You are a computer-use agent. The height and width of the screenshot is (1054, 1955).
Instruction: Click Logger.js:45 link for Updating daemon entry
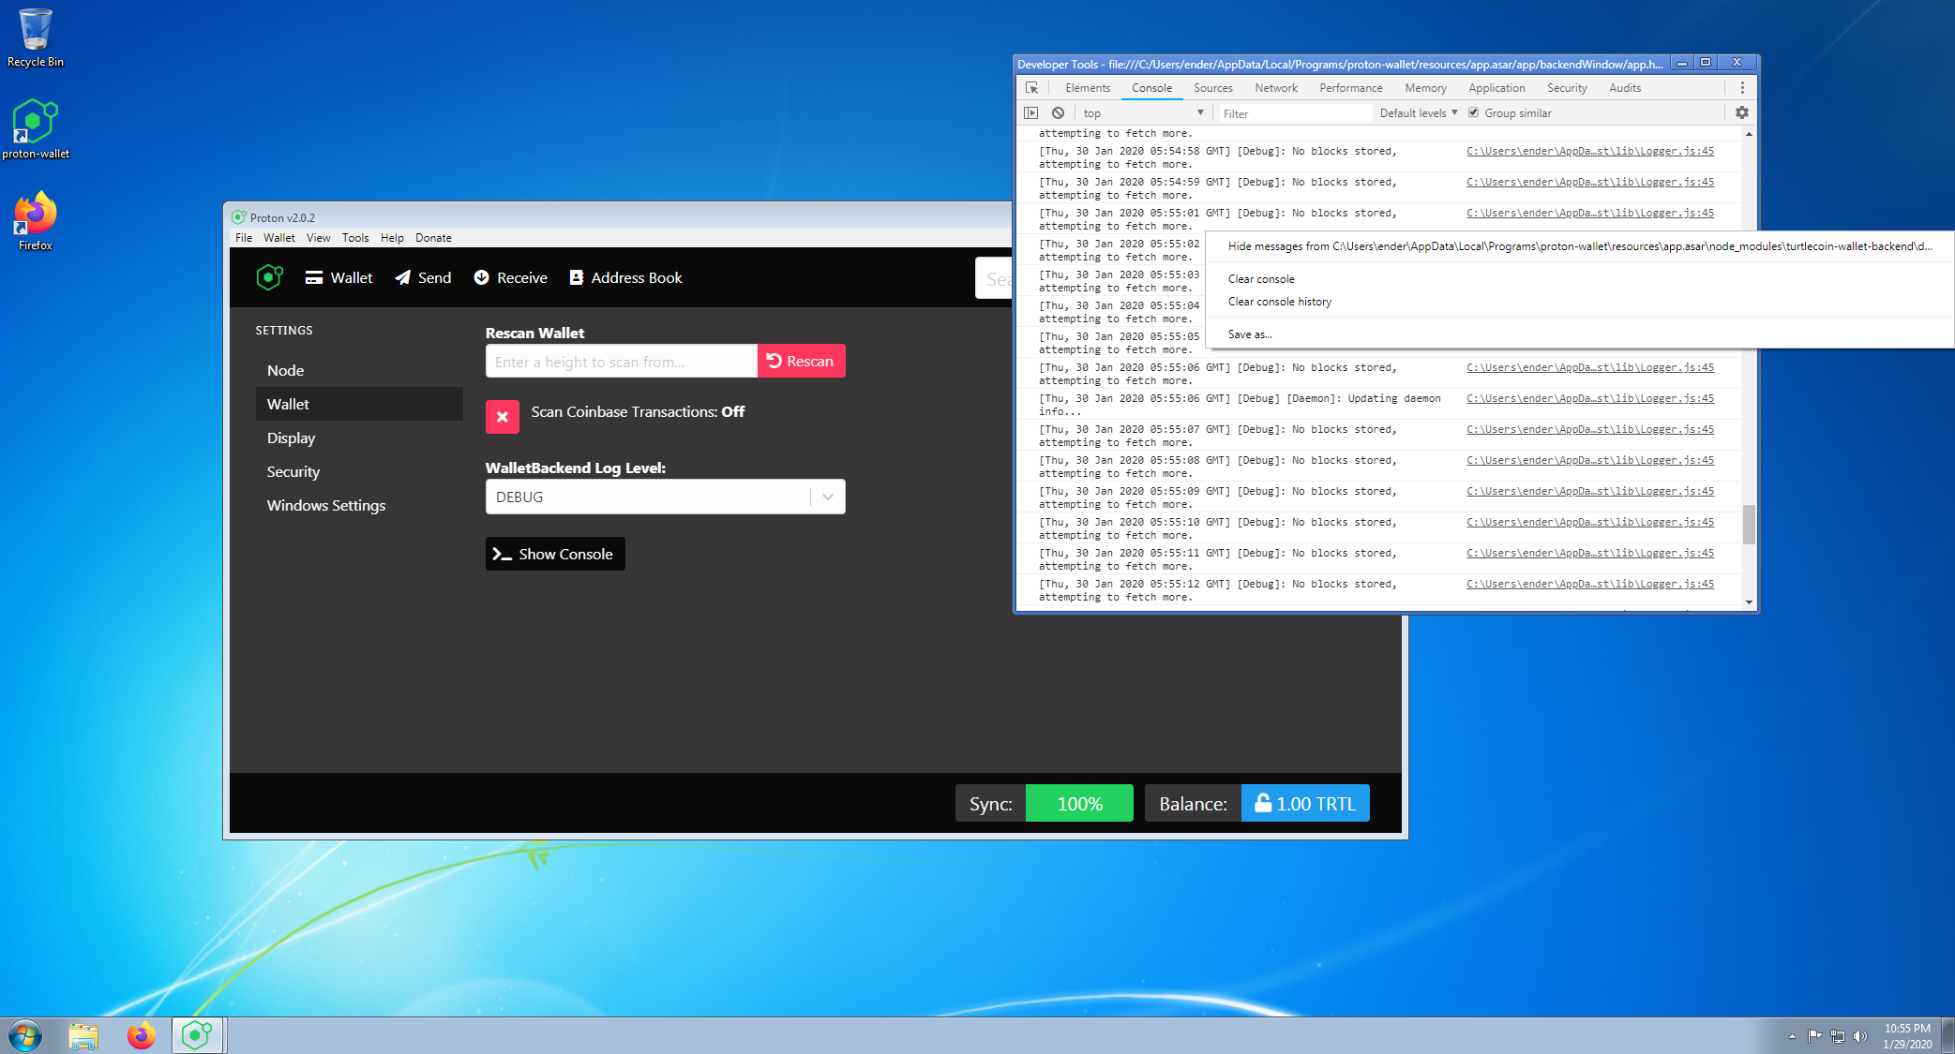coord(1590,398)
